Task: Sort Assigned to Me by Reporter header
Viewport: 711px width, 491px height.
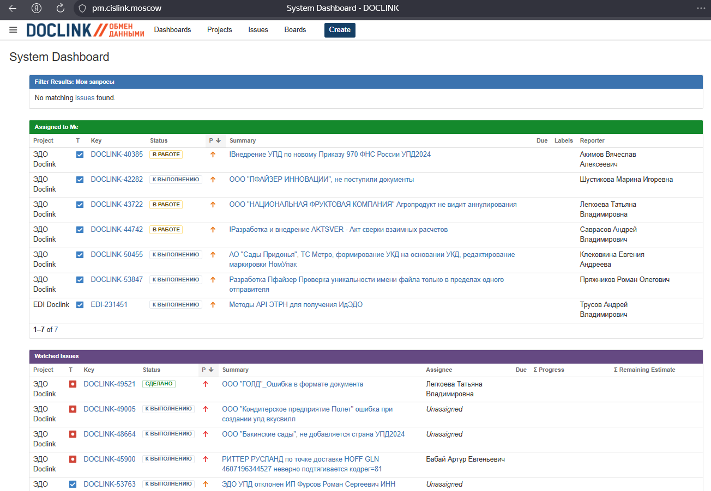Action: (x=592, y=141)
